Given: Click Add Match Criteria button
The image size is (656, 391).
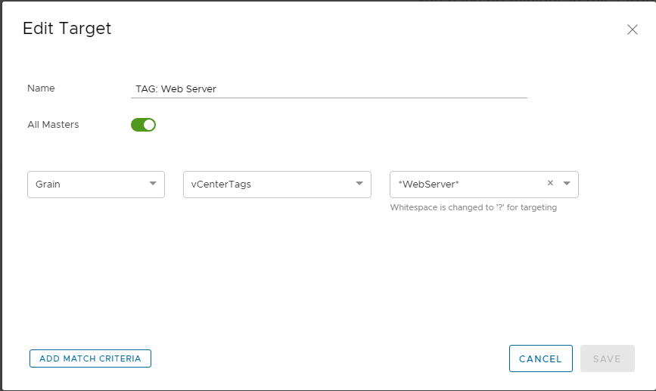Looking at the screenshot, I should (90, 358).
